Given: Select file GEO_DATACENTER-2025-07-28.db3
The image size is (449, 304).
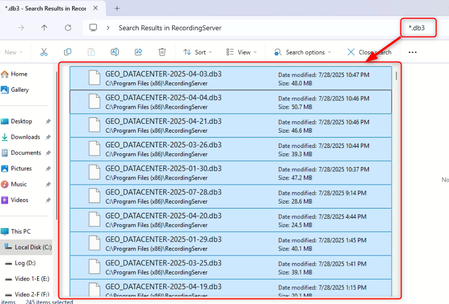Looking at the screenshot, I should [x=231, y=196].
